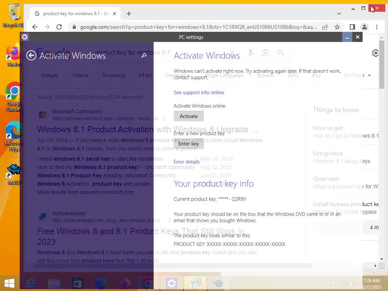388x291 pixels.
Task: Open the Windows Start button
Action: pyautogui.click(x=9, y=283)
